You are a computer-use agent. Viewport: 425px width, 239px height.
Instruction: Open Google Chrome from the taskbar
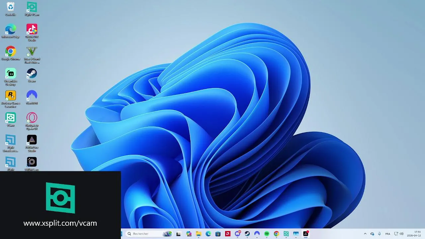pyautogui.click(x=276, y=234)
